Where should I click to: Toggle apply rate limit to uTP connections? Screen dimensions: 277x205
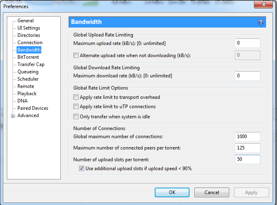coord(76,107)
